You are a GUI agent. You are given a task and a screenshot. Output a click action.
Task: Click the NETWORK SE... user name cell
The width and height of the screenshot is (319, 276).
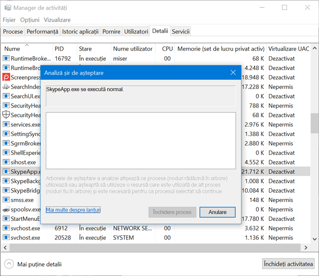(x=132, y=228)
